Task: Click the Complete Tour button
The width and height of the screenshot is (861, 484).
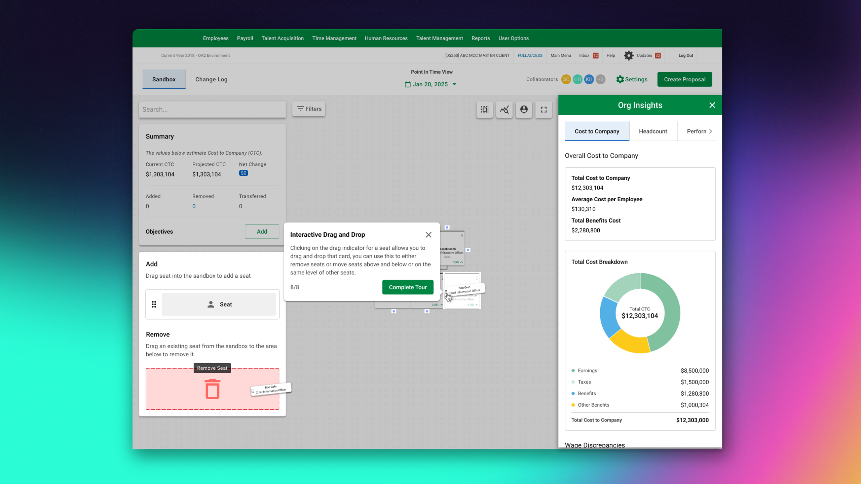Action: 408,287
